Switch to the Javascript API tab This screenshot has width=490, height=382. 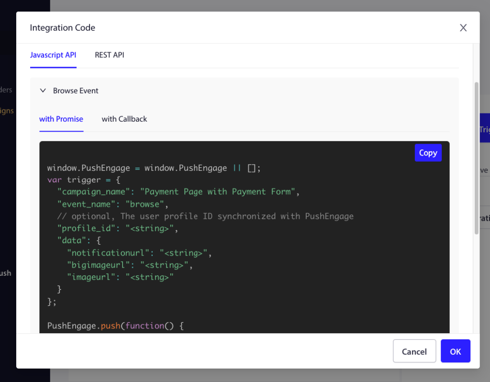53,55
